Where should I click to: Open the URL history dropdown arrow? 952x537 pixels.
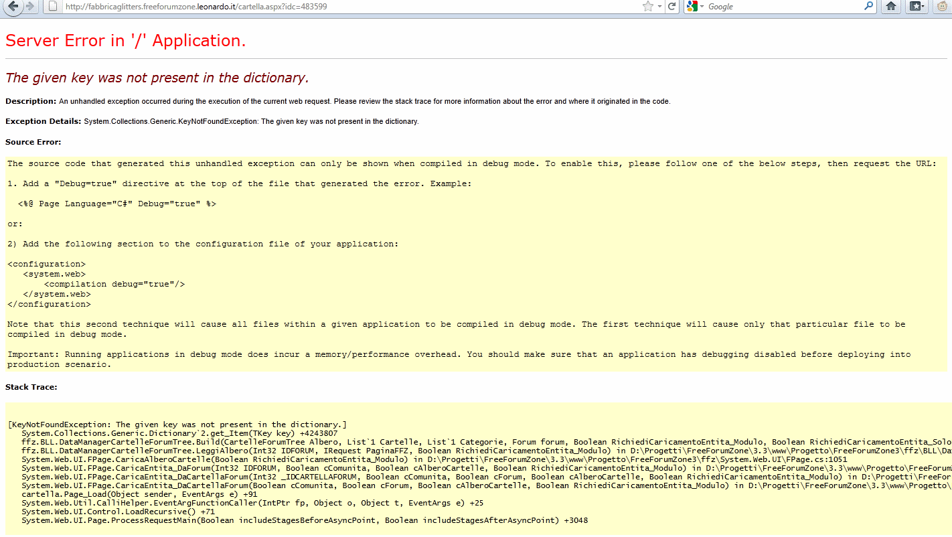pos(660,7)
